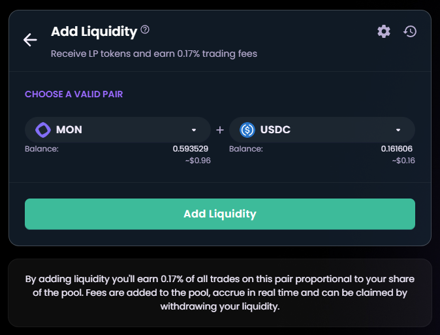Viewport: 440px width, 335px height.
Task: Click the plus sign between tokens
Action: (x=220, y=130)
